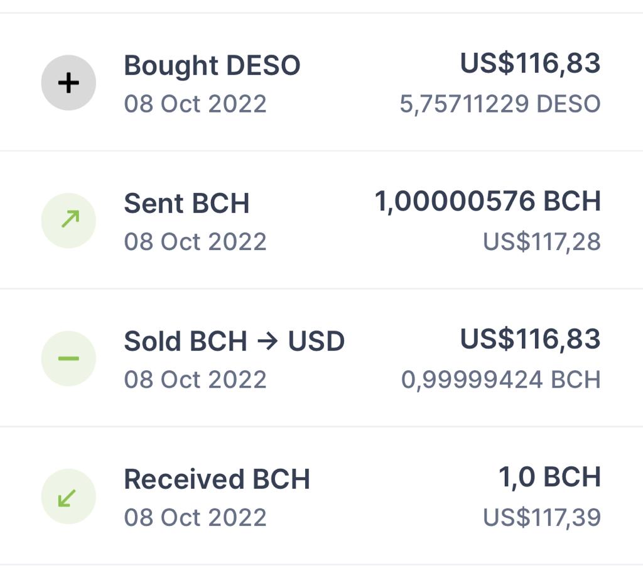
Task: Select the US$117,28 value under Sent BCH
Action: [542, 242]
